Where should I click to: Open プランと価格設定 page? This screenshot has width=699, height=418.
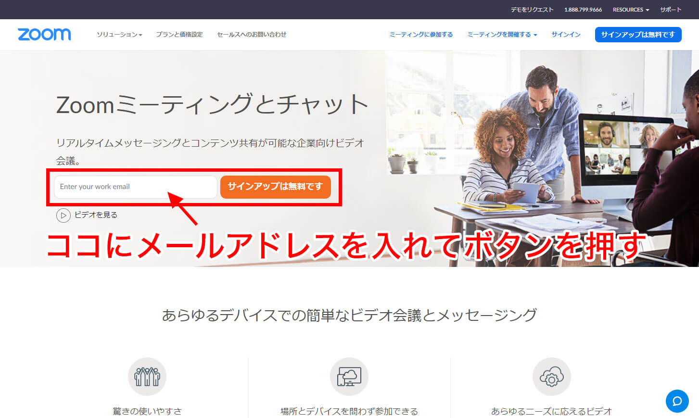tap(179, 35)
